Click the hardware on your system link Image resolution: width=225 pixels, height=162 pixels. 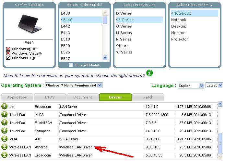tap(74, 75)
